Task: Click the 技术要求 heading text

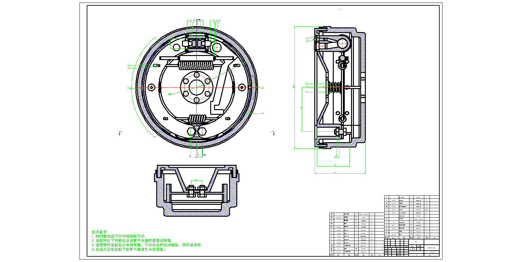Action: (x=99, y=232)
